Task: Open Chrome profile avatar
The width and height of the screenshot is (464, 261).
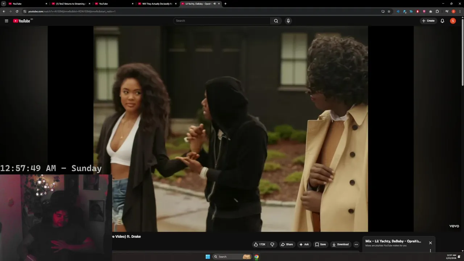Action: [x=453, y=11]
